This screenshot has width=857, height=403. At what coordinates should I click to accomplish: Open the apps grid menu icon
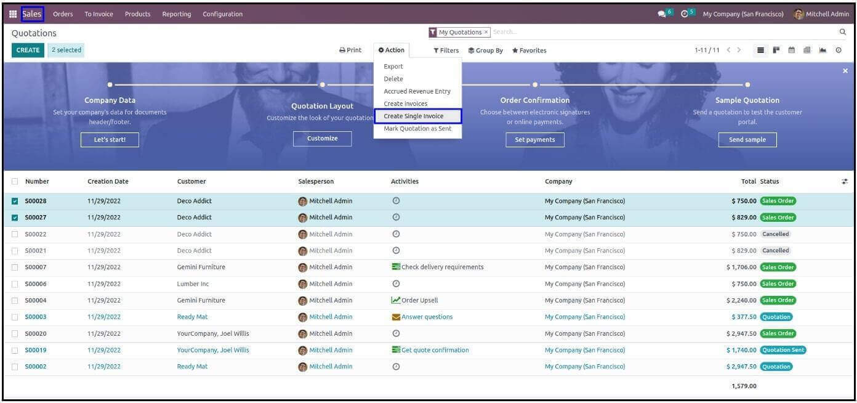coord(13,14)
